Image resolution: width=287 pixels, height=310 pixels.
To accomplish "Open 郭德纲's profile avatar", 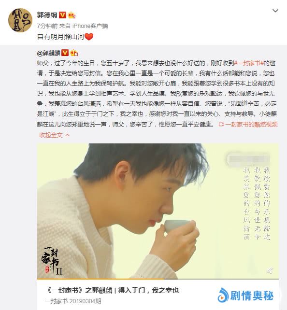I will coord(20,20).
